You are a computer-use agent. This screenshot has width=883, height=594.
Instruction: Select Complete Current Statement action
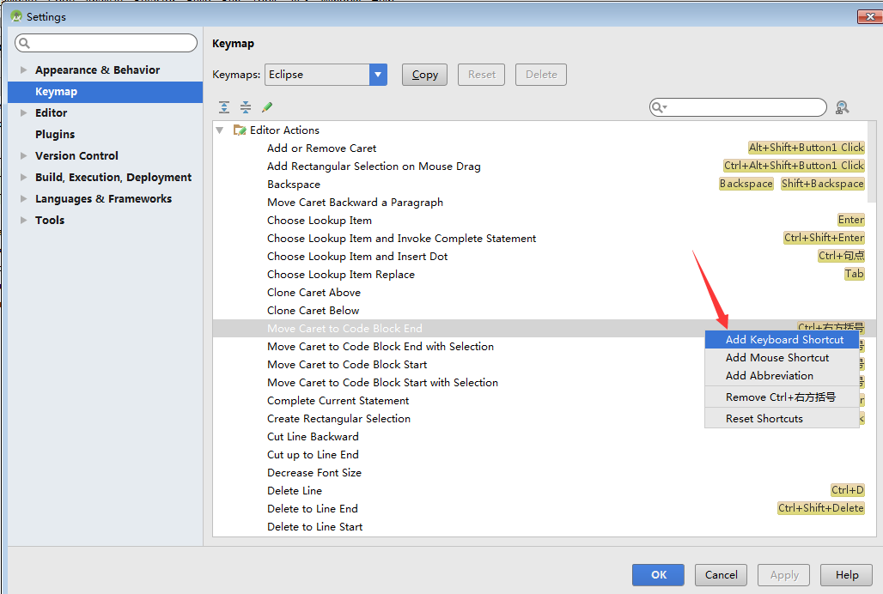[x=338, y=401]
